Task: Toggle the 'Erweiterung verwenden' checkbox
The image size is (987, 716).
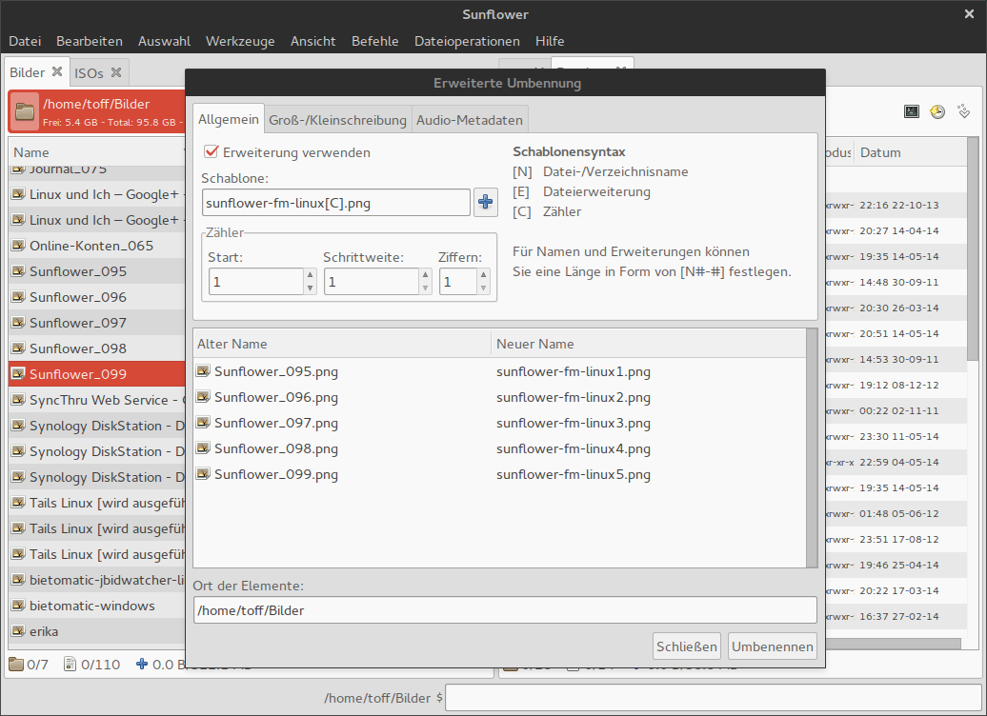Action: pos(211,152)
